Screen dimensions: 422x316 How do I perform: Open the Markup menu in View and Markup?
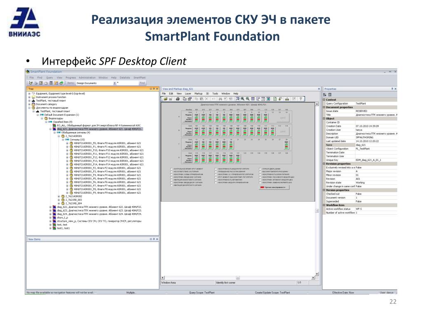pos(198,93)
